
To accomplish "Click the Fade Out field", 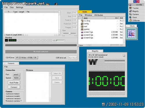I will [x=75, y=24].
